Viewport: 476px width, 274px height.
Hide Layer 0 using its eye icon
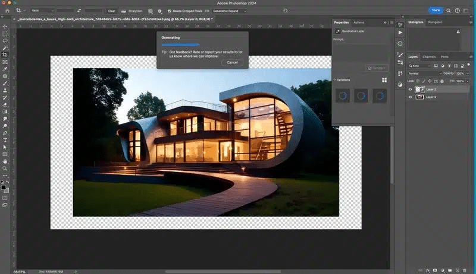410,96
